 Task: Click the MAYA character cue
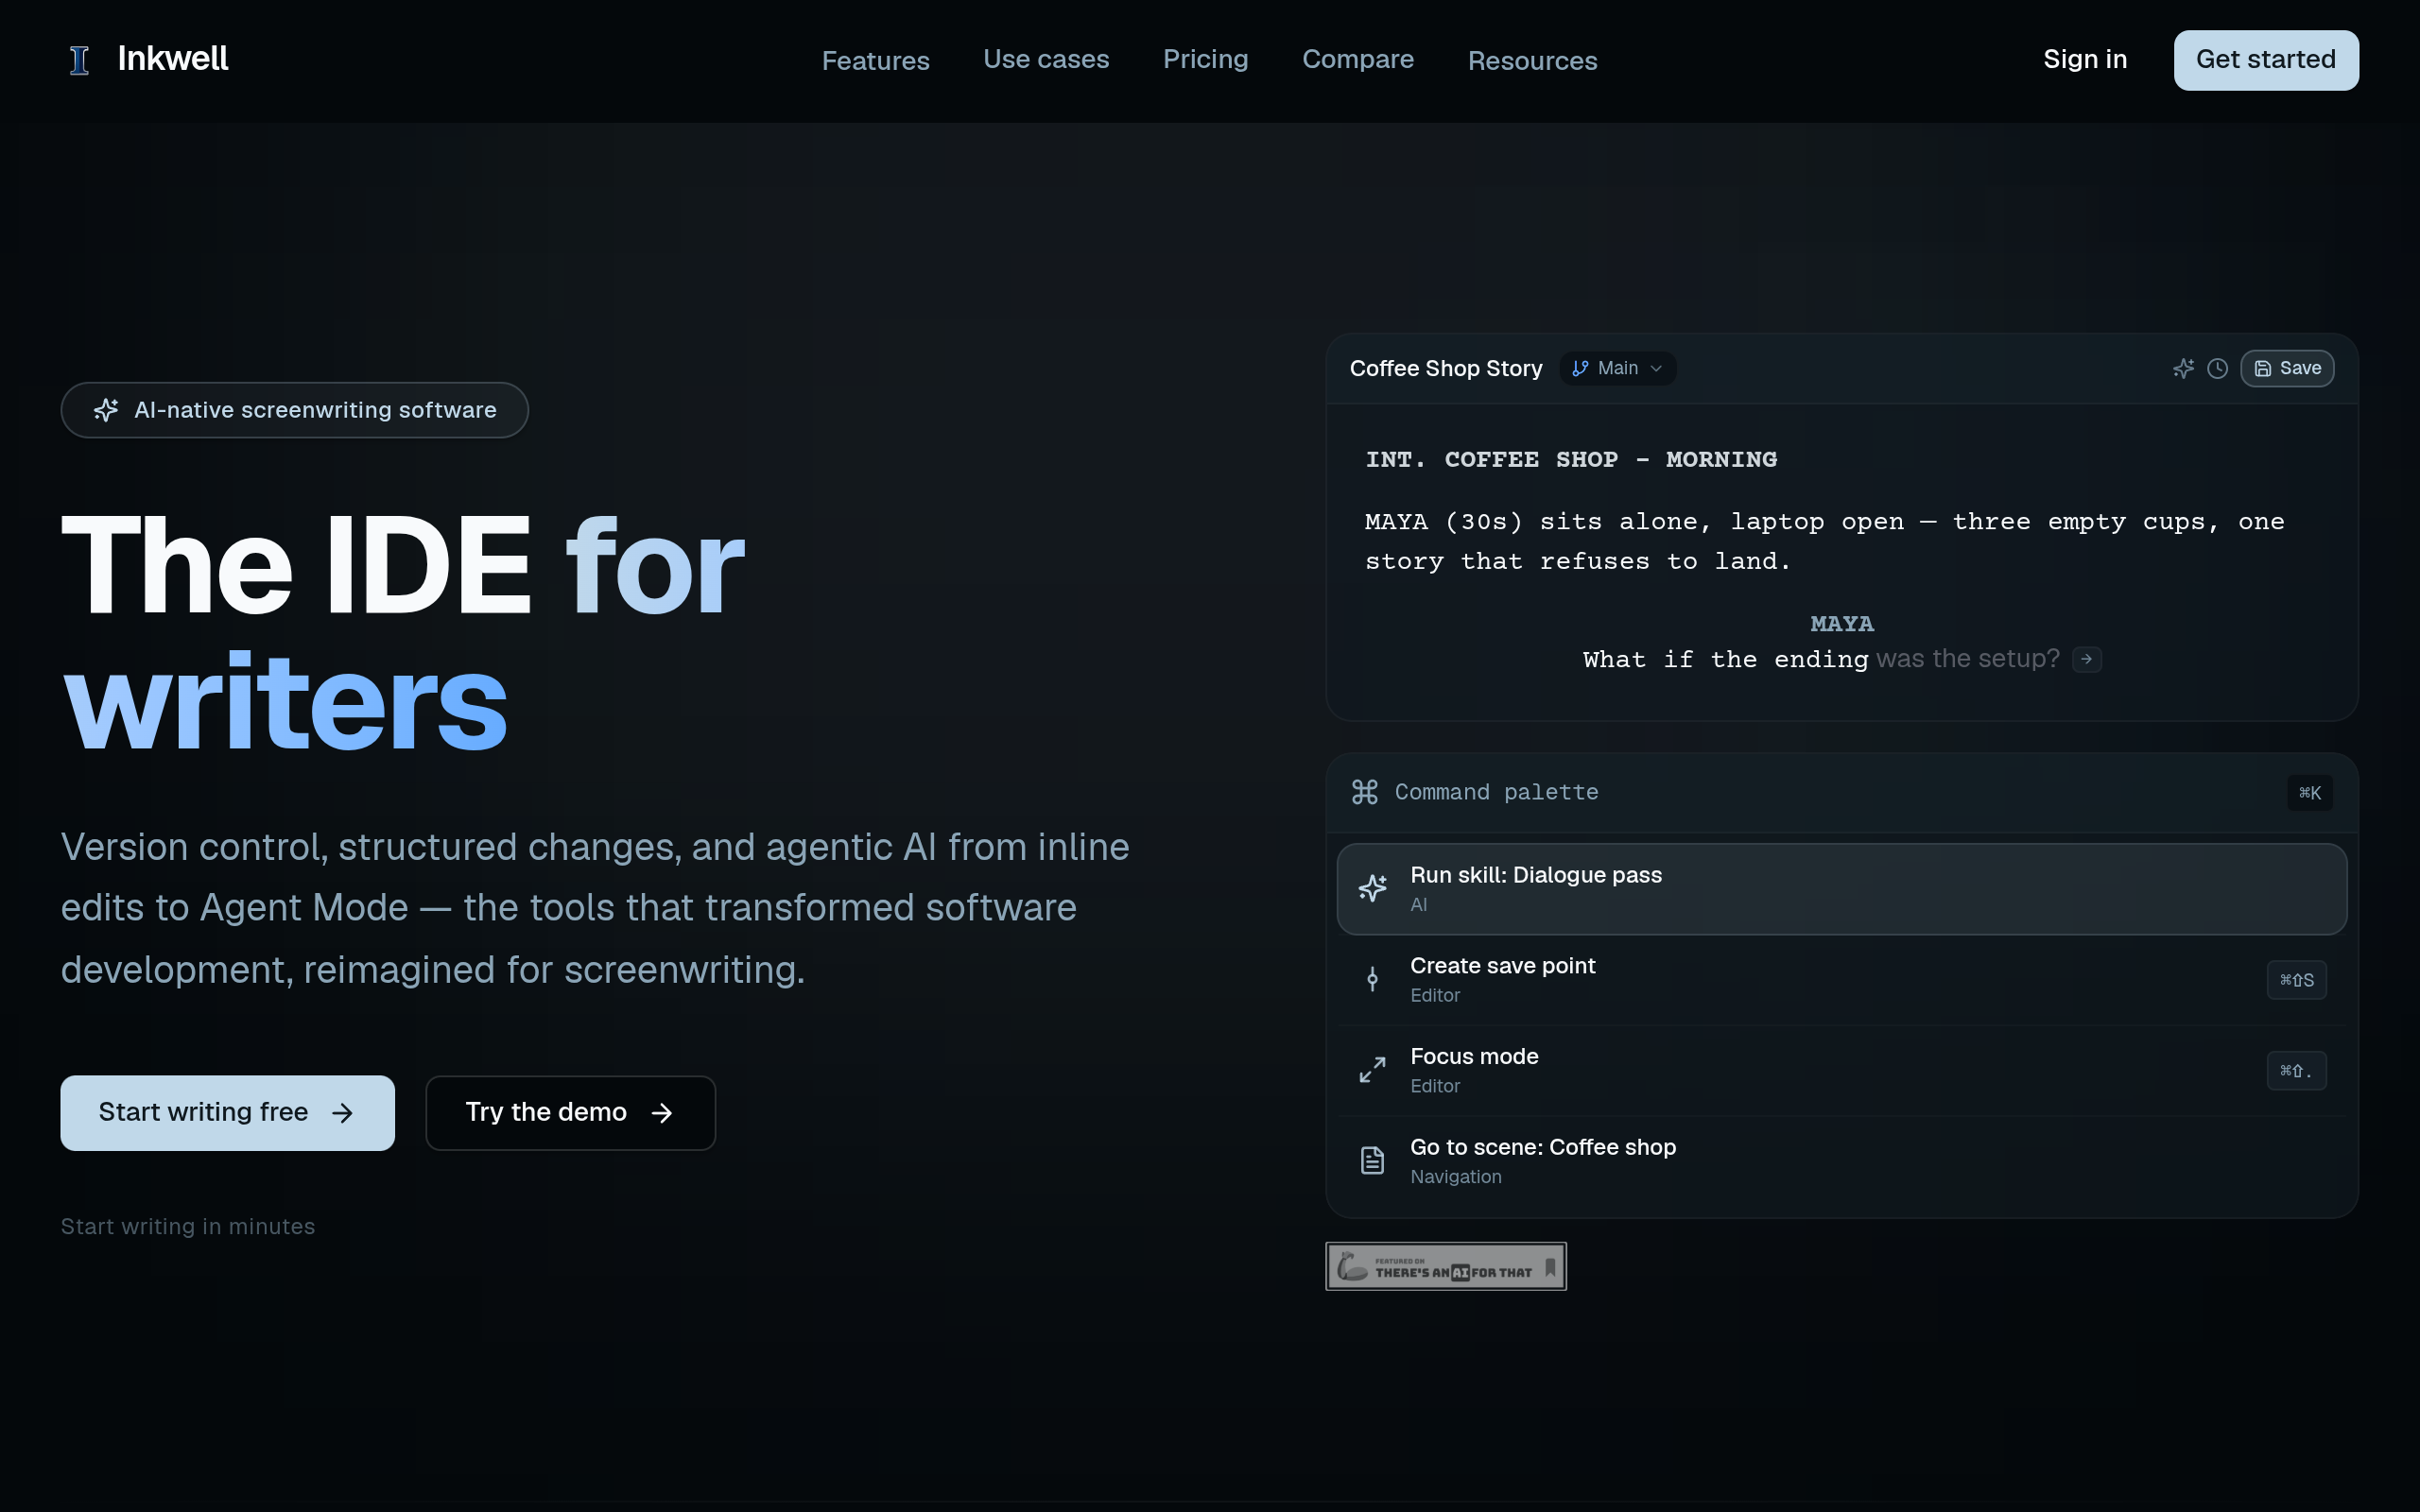pyautogui.click(x=1842, y=623)
